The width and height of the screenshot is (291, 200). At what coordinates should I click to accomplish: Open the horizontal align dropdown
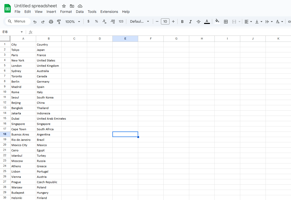[x=248, y=22]
